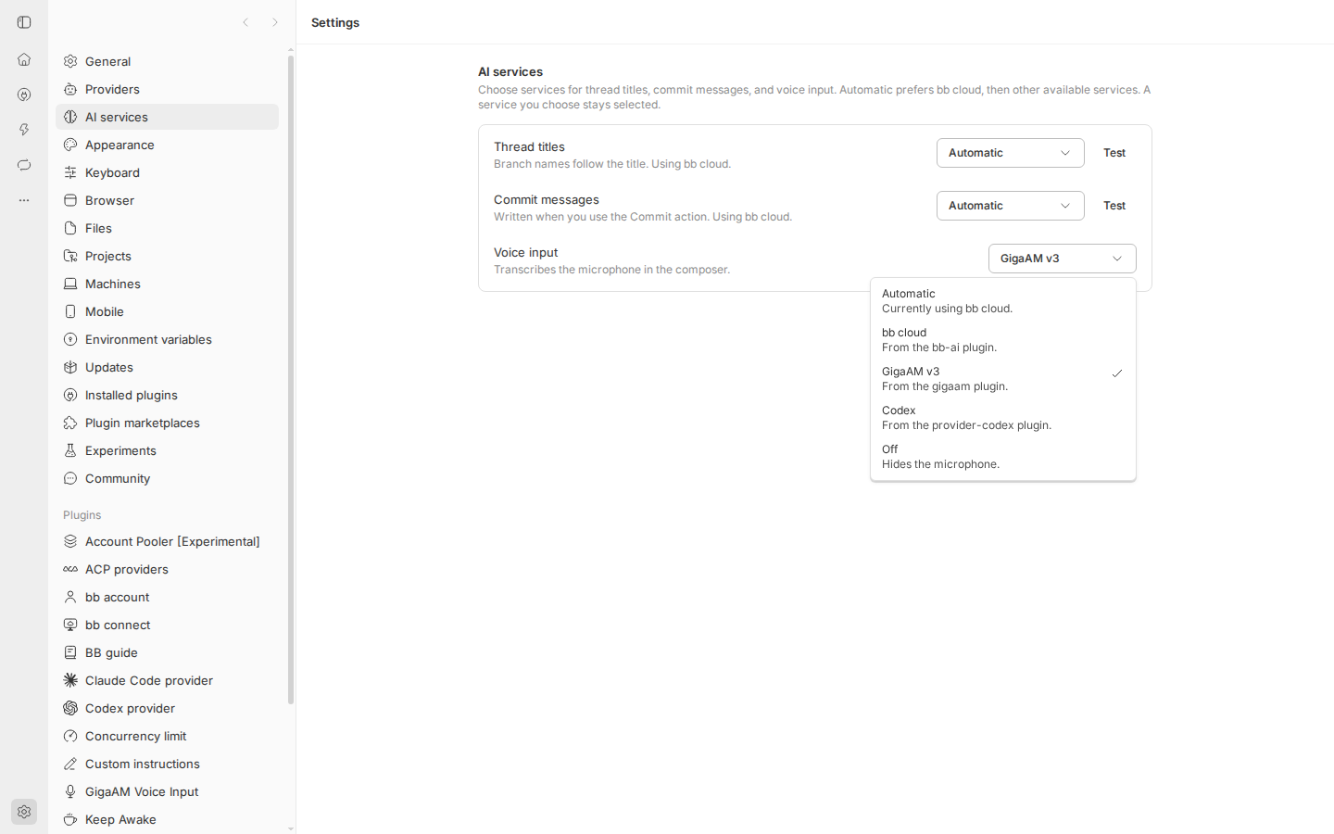Open Custom instructions plugin settings
Viewport: 1334px width, 834px height.
pyautogui.click(x=167, y=764)
